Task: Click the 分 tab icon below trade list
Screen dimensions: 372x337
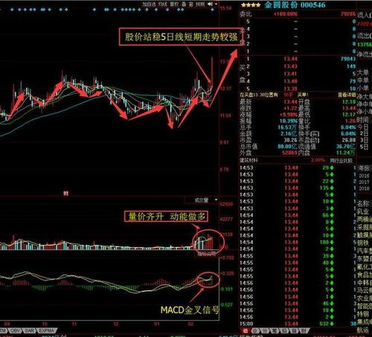Action: point(265,331)
